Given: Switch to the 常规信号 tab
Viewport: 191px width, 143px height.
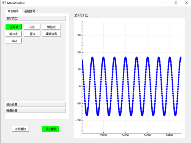Looking at the screenshot, I should coord(13,11).
